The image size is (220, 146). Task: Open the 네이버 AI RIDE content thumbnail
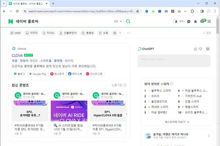(x=69, y=111)
